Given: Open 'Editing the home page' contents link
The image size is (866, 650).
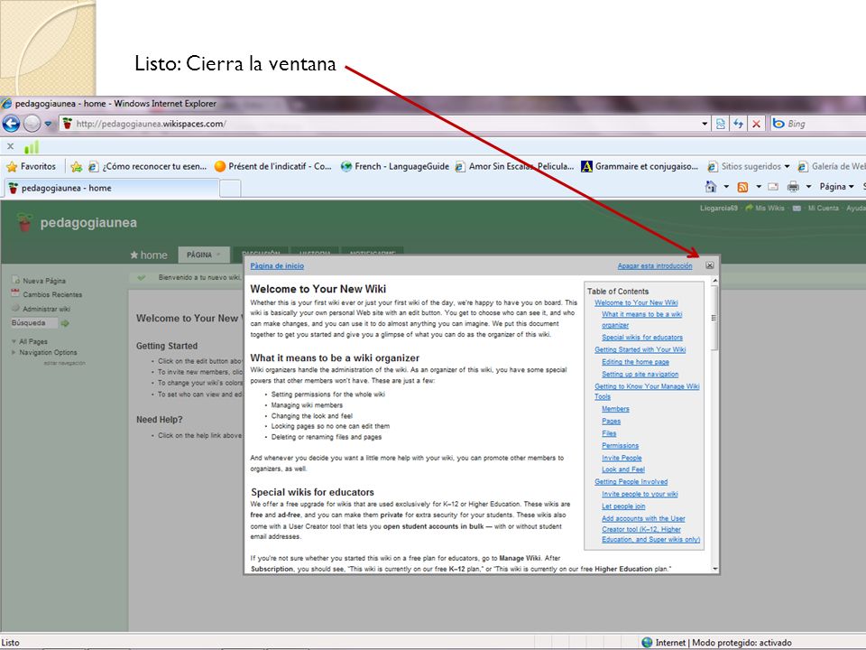Looking at the screenshot, I should (635, 362).
